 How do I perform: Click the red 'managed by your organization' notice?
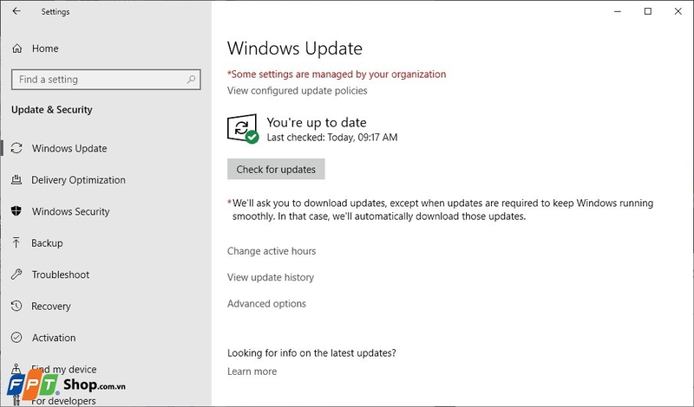337,74
